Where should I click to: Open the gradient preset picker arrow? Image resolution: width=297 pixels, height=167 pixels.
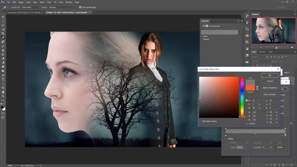(239, 32)
